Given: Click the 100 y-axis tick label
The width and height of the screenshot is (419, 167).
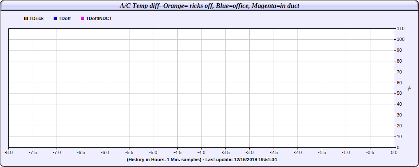Looking at the screenshot, I should click(x=401, y=39).
